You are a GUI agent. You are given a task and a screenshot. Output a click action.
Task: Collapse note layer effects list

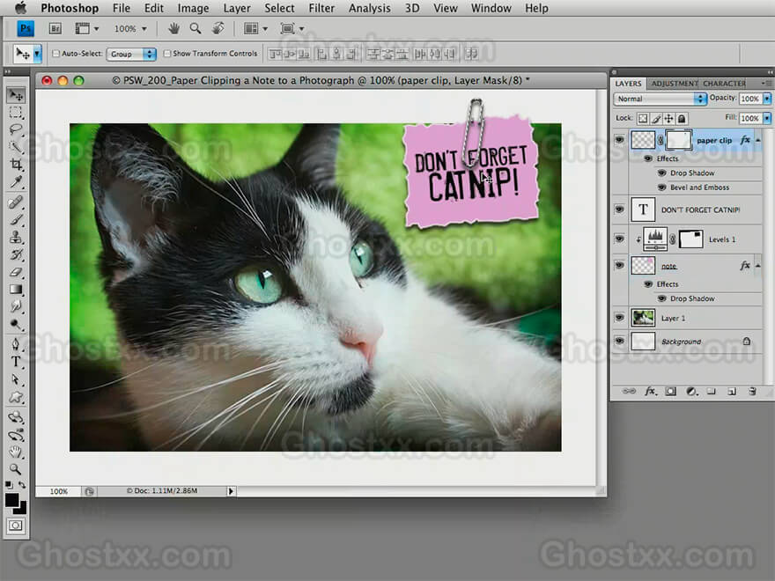[x=757, y=266]
